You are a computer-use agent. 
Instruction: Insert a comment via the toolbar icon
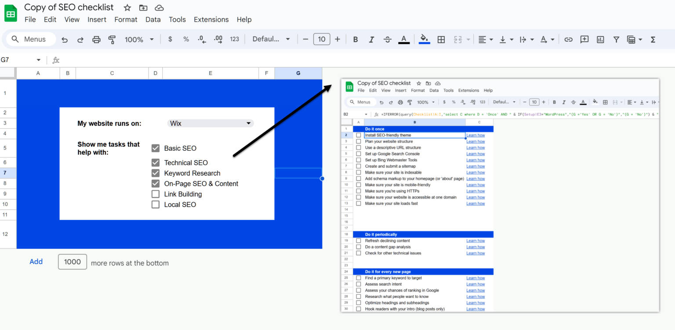pos(584,39)
